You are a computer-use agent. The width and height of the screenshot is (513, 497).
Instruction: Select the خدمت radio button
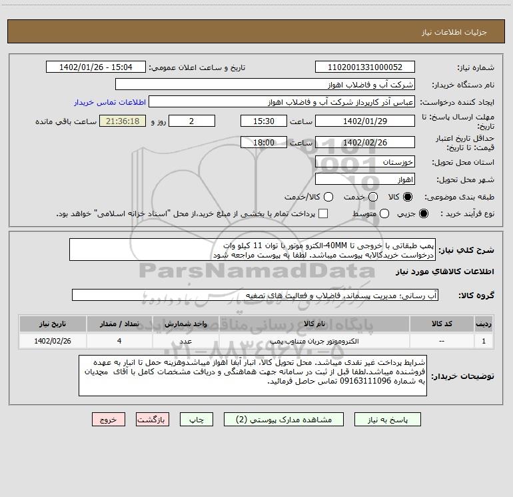[373, 197]
